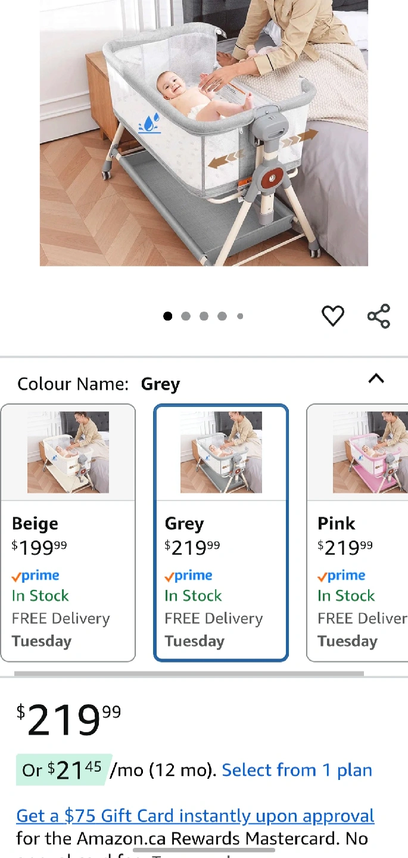Tap the main bassinet product image
408x858 pixels.
[204, 132]
